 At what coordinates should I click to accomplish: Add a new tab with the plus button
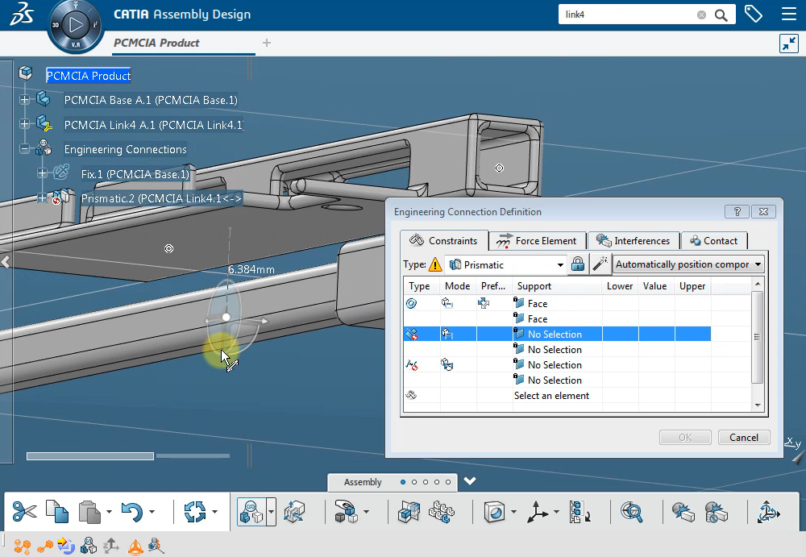click(x=266, y=43)
